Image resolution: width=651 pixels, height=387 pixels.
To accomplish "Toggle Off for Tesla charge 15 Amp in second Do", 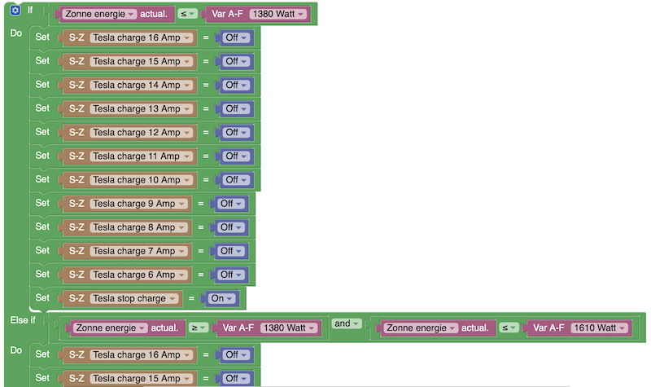I will (236, 379).
